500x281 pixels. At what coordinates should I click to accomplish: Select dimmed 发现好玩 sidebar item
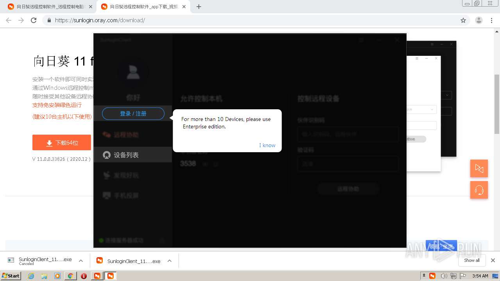133,175
